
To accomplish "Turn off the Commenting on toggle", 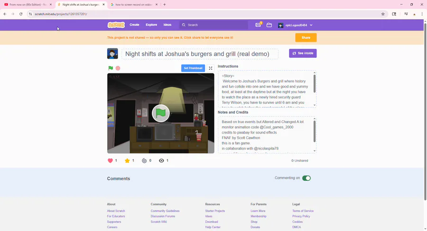I will [306, 178].
